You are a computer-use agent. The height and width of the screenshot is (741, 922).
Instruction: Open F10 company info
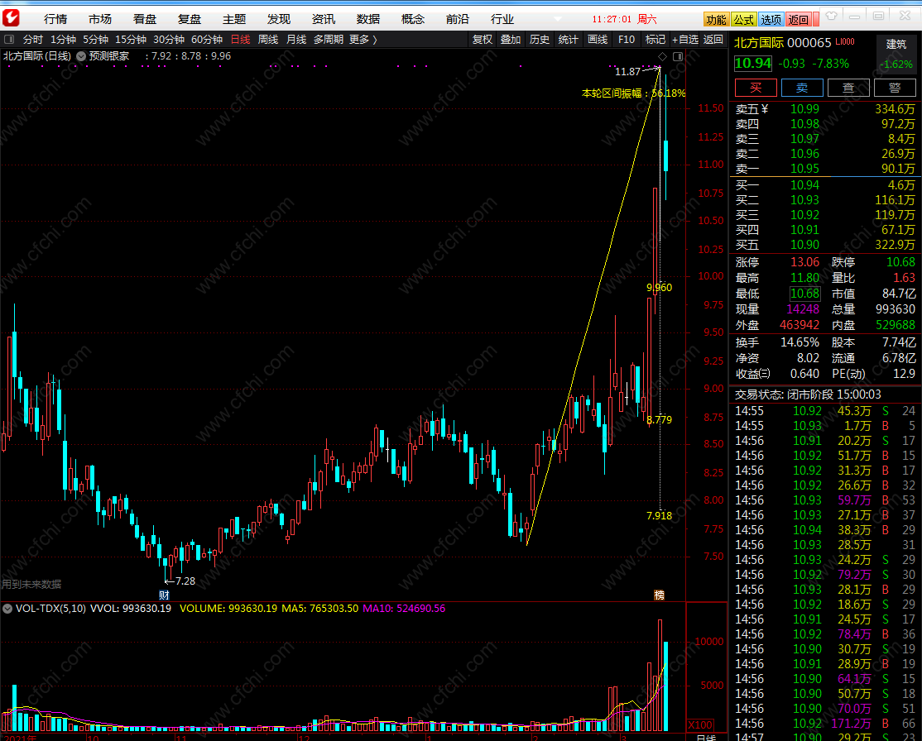627,40
